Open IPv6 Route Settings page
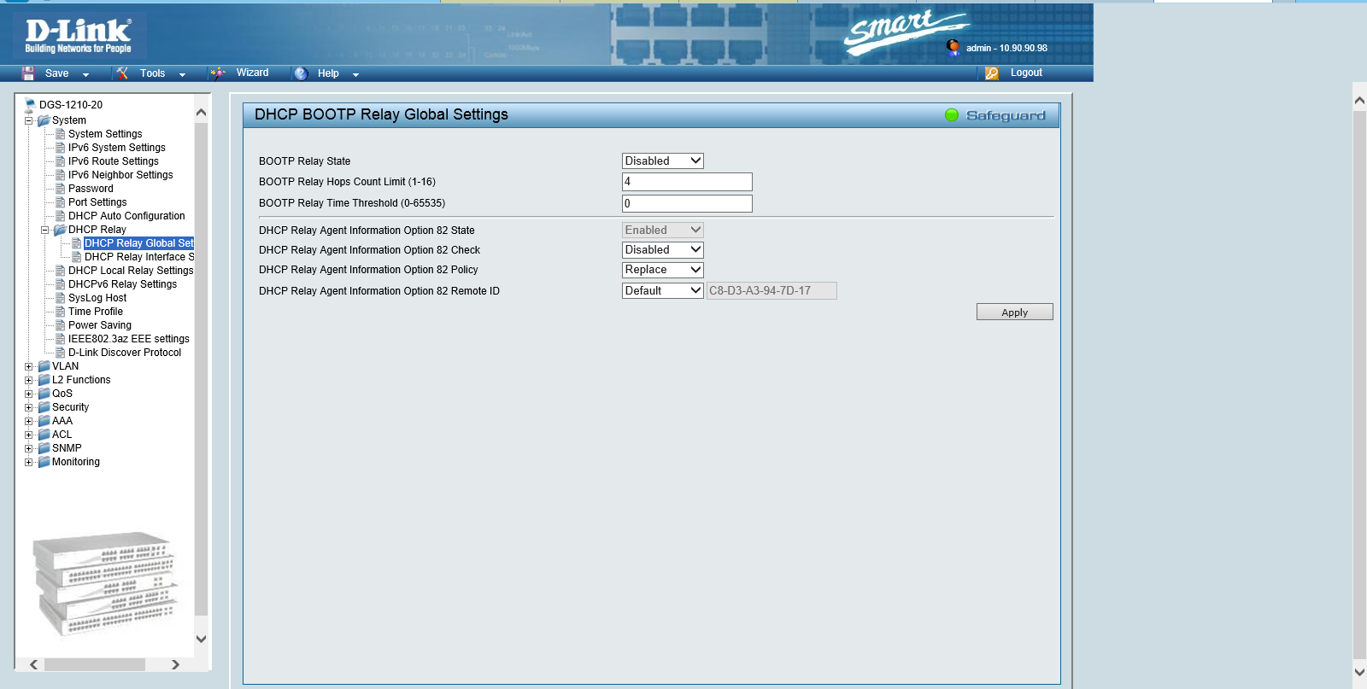This screenshot has height=689, width=1367. (114, 161)
